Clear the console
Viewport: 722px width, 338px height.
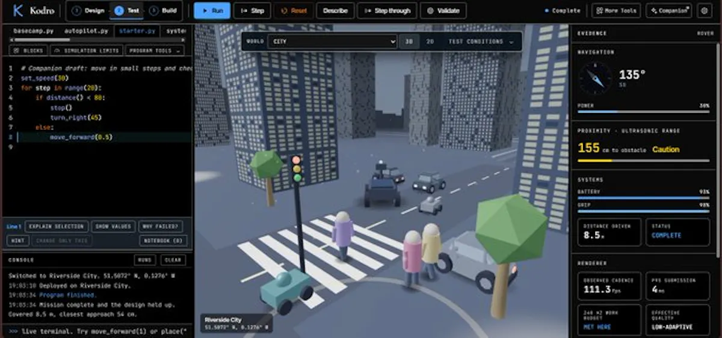(173, 260)
